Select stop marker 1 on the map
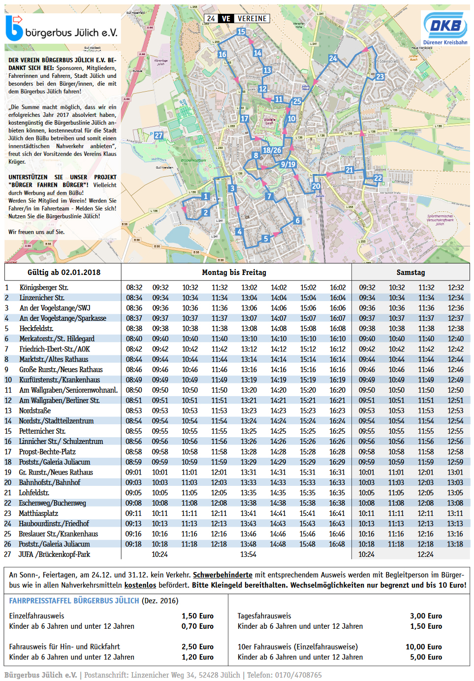Viewport: 474px width, 681px height. 206,196
